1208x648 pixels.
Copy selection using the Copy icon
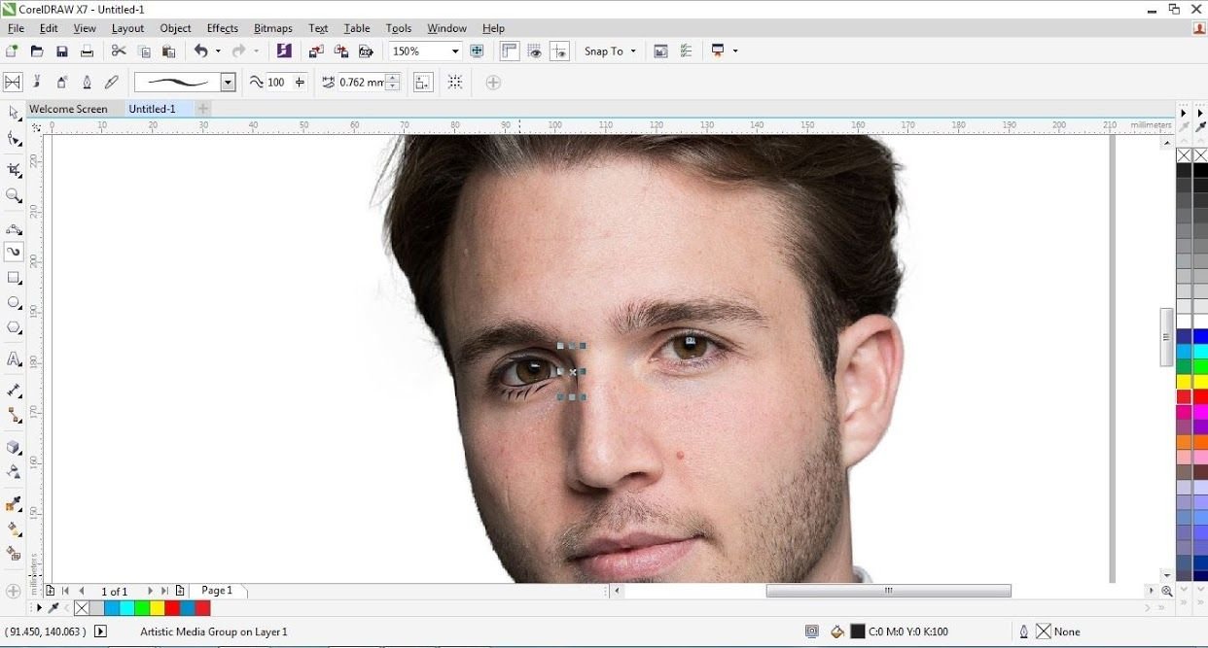(x=144, y=51)
